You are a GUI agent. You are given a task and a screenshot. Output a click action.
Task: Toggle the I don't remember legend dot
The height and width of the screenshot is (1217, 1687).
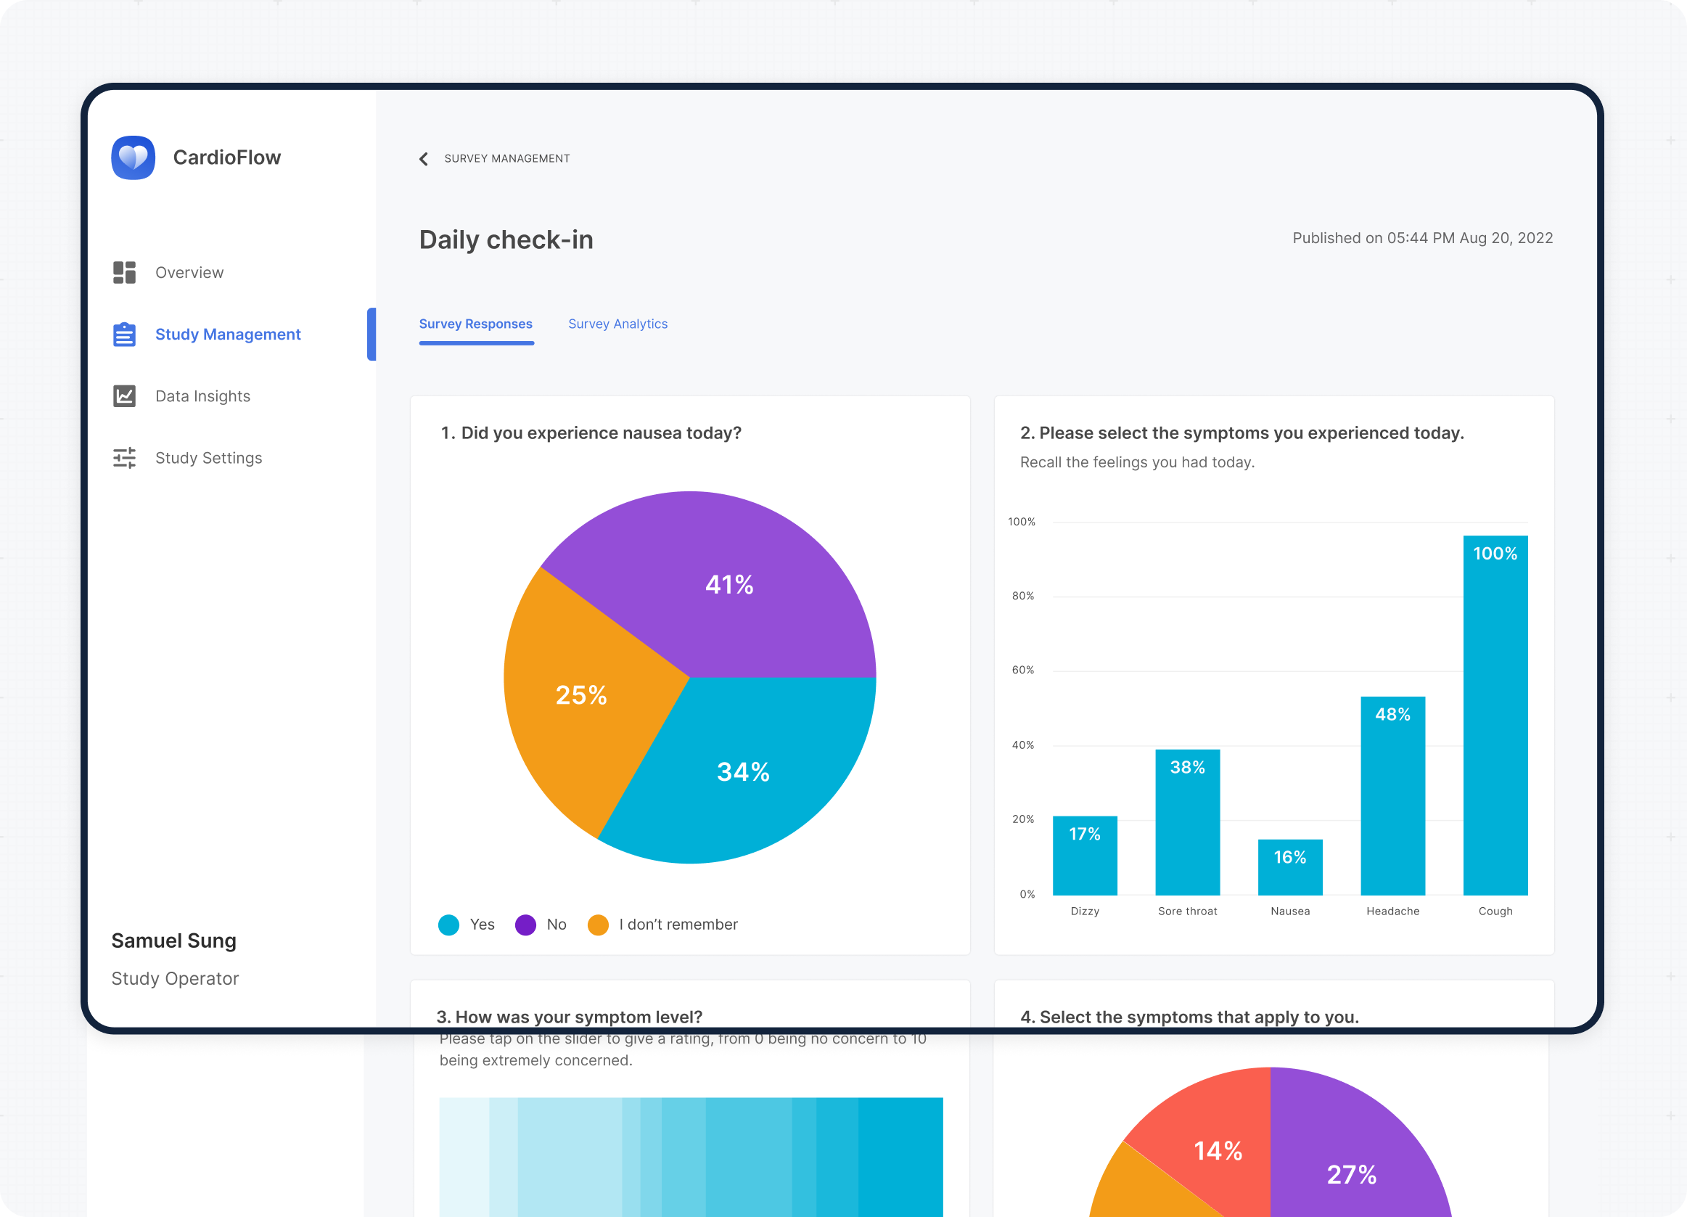point(597,924)
